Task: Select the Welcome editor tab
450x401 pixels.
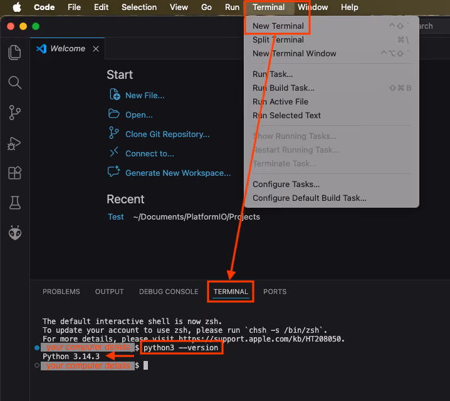Action: (68, 49)
